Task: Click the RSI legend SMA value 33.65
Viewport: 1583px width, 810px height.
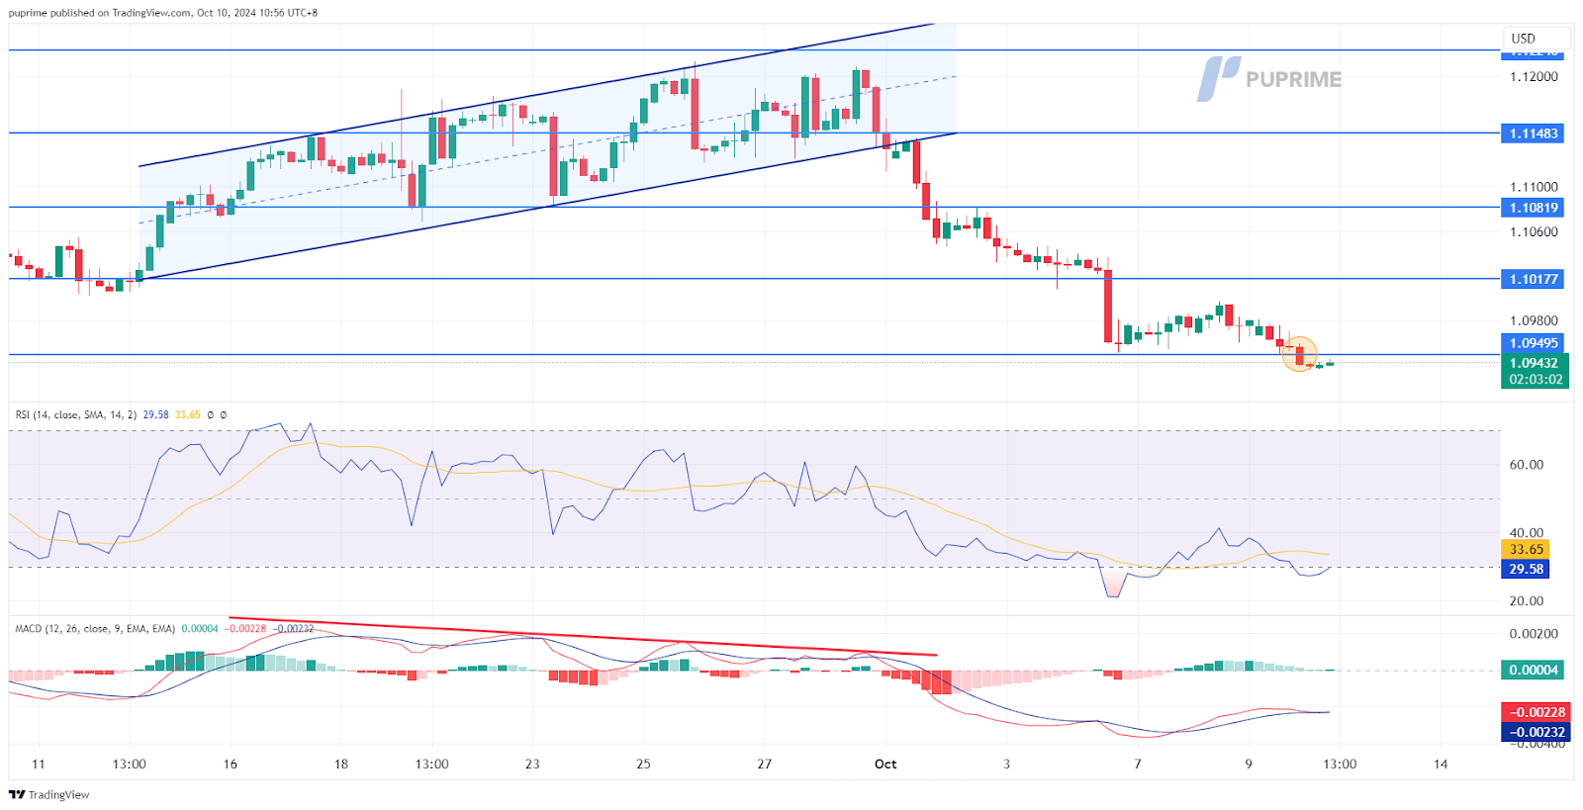Action: tap(187, 414)
